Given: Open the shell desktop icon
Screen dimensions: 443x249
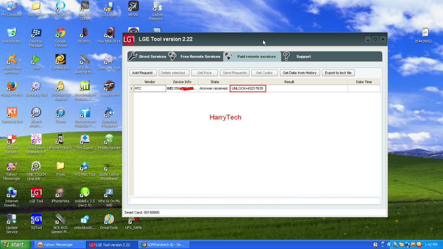Looking at the screenshot, I should pyautogui.click(x=36, y=62).
